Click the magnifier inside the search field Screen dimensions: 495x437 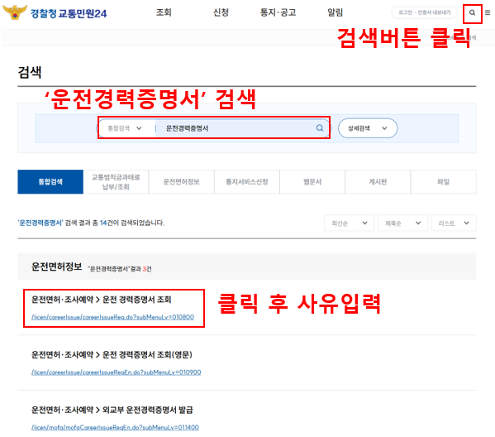tap(320, 128)
